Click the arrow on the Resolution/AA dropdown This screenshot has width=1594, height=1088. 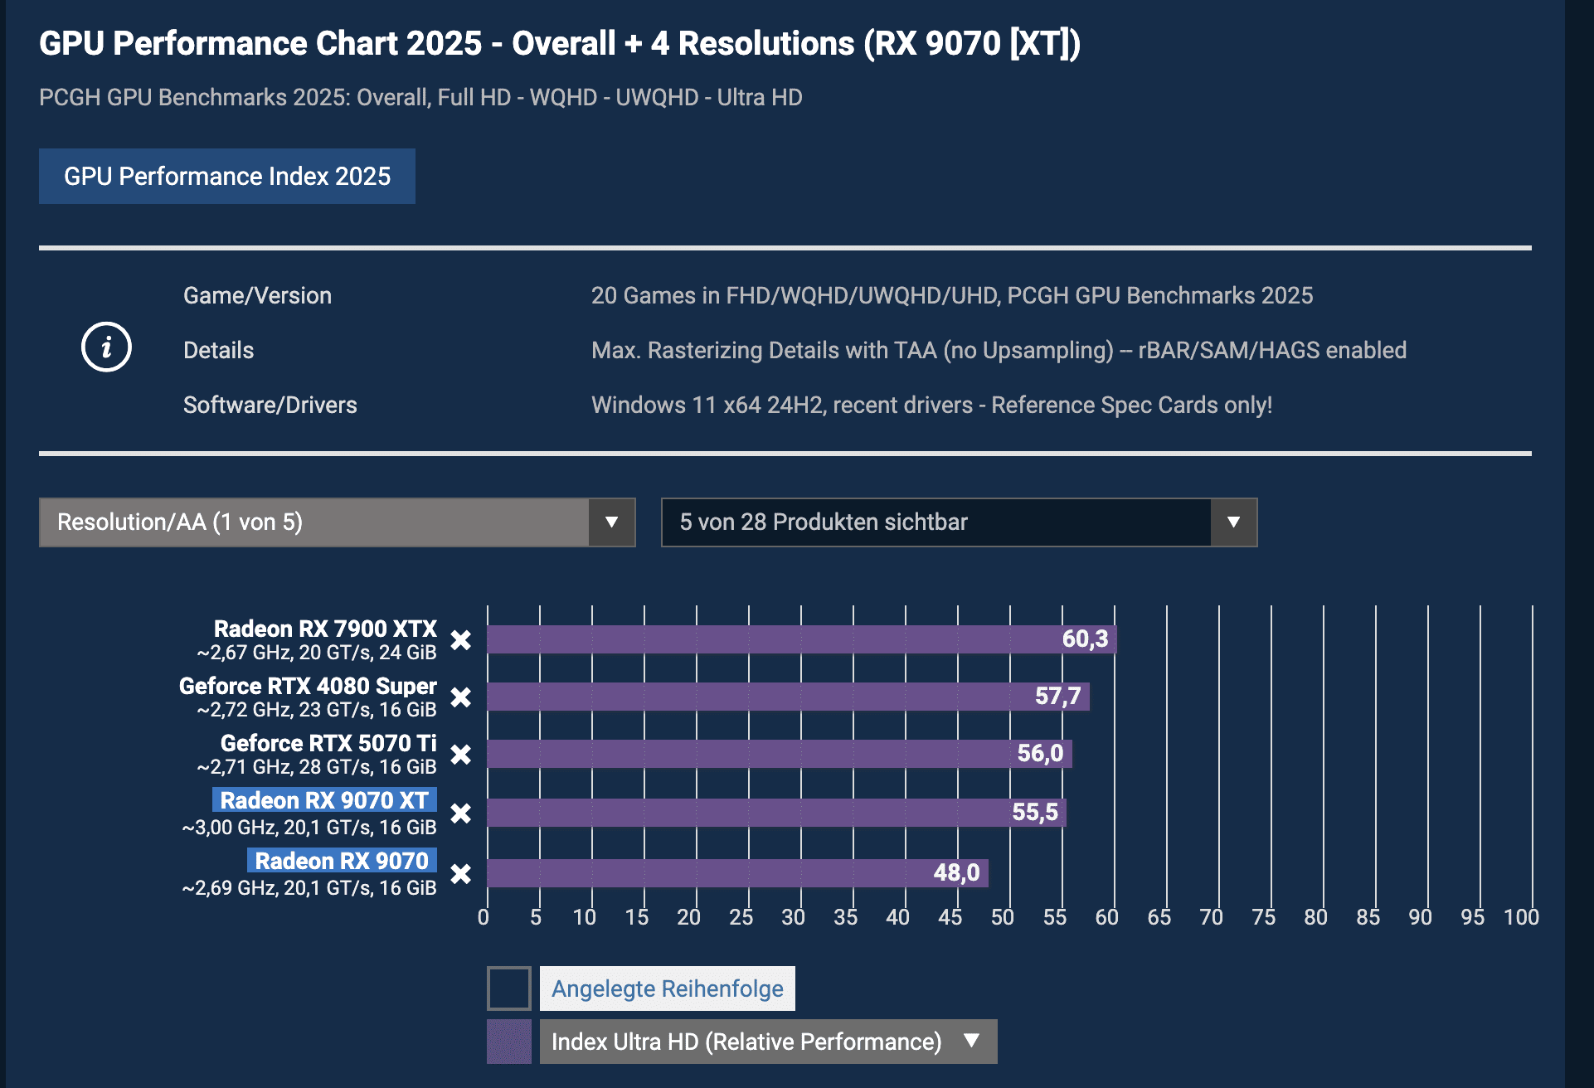[612, 522]
